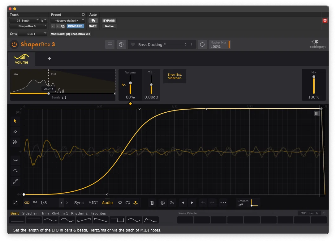The height and width of the screenshot is (242, 336).
Task: Open the hamburger menu beside the help icon
Action: (x=110, y=44)
